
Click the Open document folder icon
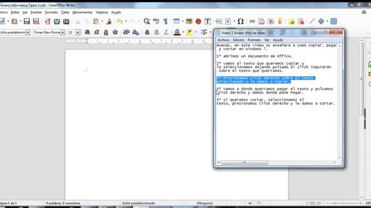coord(14,21)
